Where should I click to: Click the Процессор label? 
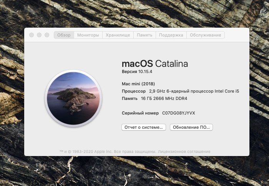tap(134, 91)
